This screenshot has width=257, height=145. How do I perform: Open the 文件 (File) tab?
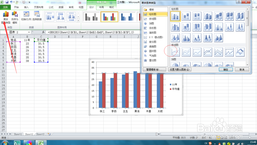5,7
